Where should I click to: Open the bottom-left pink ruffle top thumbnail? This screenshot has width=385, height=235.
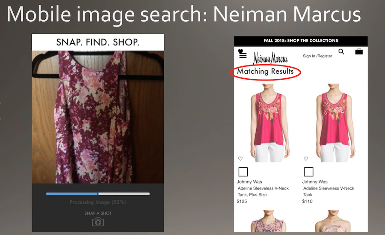(268, 221)
